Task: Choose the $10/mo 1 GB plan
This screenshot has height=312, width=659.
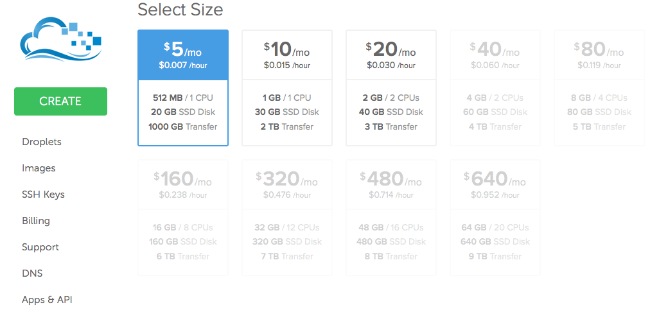Action: [287, 88]
